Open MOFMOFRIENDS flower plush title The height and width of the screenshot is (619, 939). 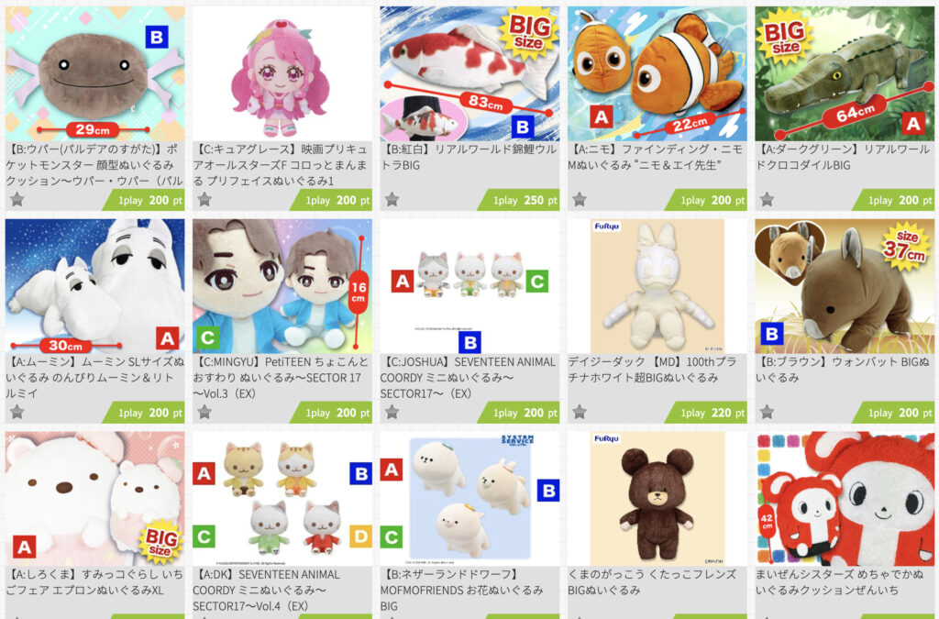[462, 590]
